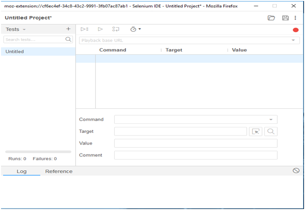
Task: Expand the Playback base URL dropdown
Action: coord(292,40)
